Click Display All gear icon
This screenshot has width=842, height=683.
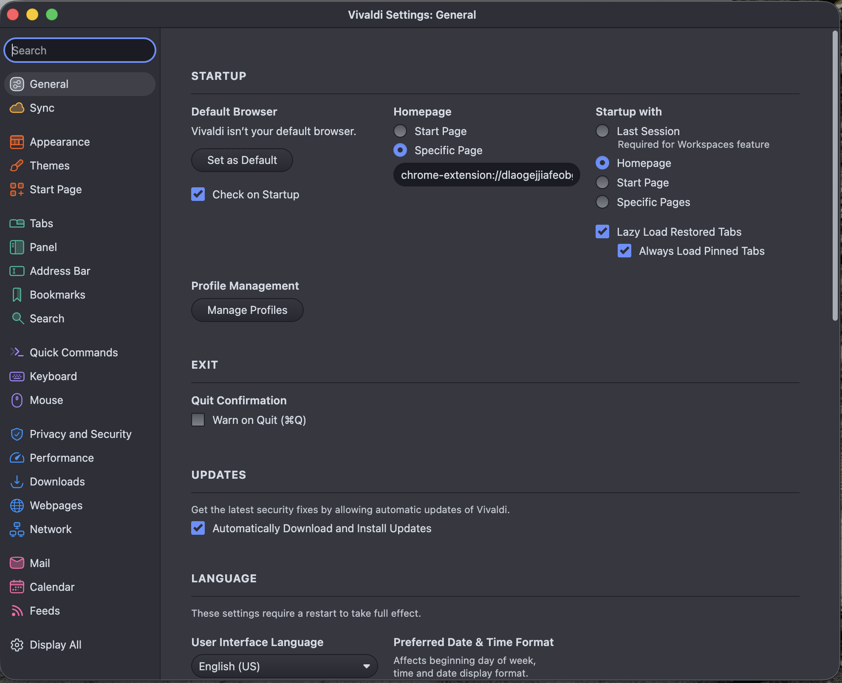17,645
